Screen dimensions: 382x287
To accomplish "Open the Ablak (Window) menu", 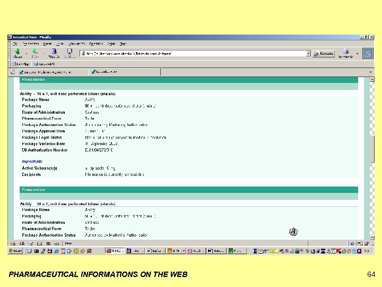I will point(111,44).
